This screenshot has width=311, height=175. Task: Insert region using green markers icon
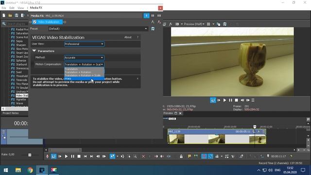(x=196, y=157)
